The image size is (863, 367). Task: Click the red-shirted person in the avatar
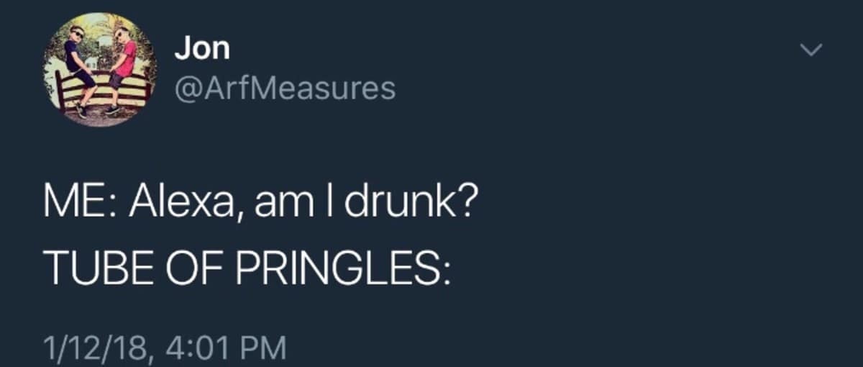click(122, 63)
